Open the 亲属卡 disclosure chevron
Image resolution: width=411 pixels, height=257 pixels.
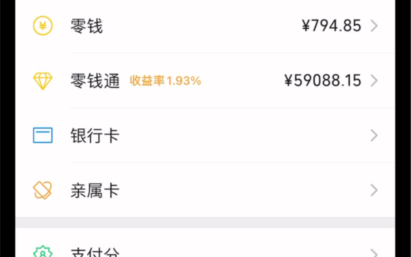click(374, 190)
